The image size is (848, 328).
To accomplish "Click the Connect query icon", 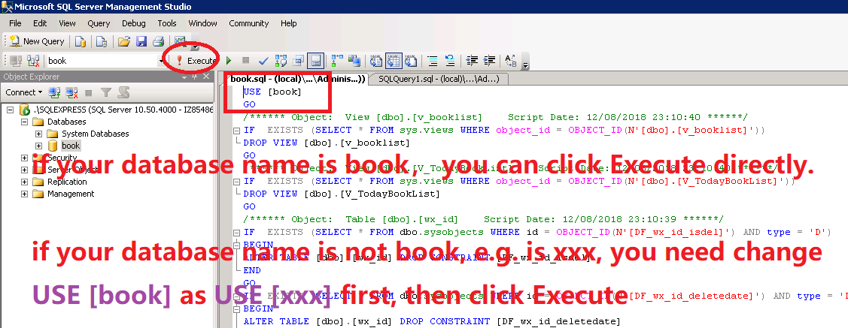I will pos(16,61).
